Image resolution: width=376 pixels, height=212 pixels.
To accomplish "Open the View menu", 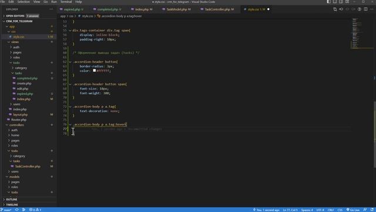I will (x=36, y=2).
